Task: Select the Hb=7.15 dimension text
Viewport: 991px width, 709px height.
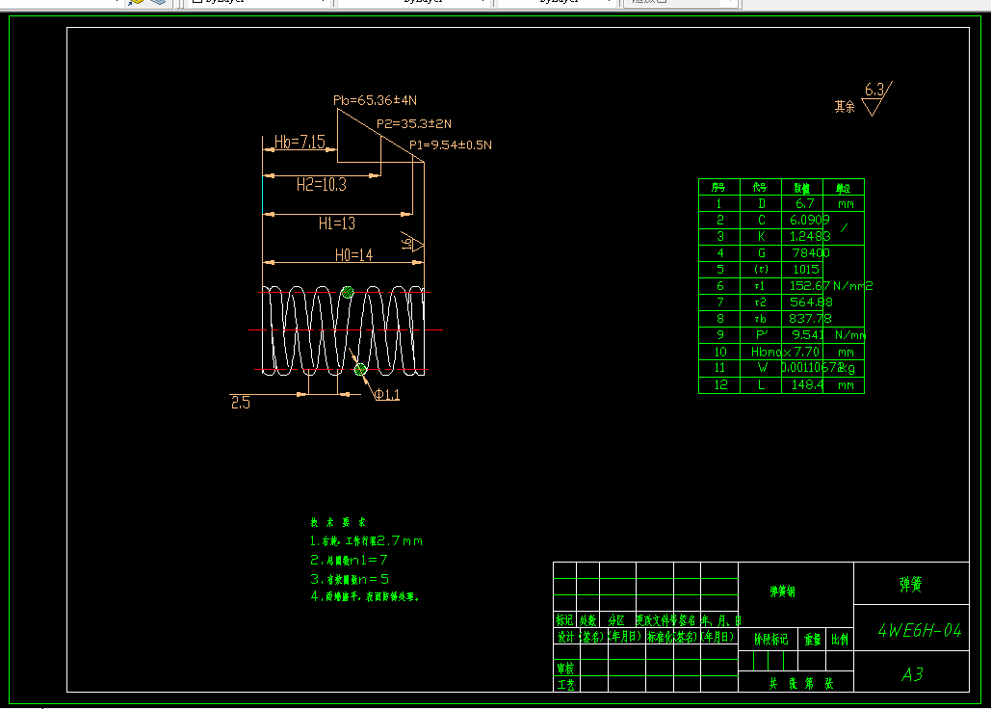Action: (300, 143)
